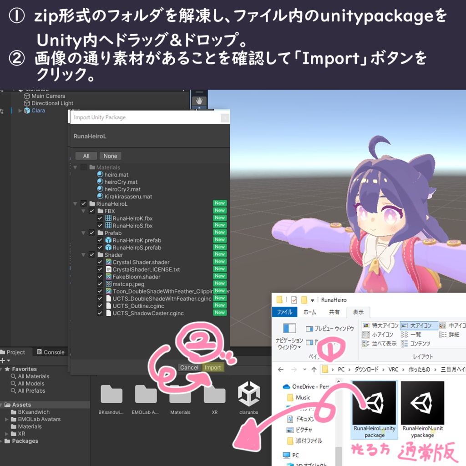The width and height of the screenshot is (466, 466).
Task: Open the Console tab
Action: [x=51, y=352]
